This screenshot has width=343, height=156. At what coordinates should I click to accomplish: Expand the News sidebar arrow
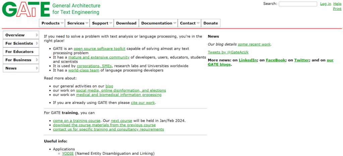[37, 68]
